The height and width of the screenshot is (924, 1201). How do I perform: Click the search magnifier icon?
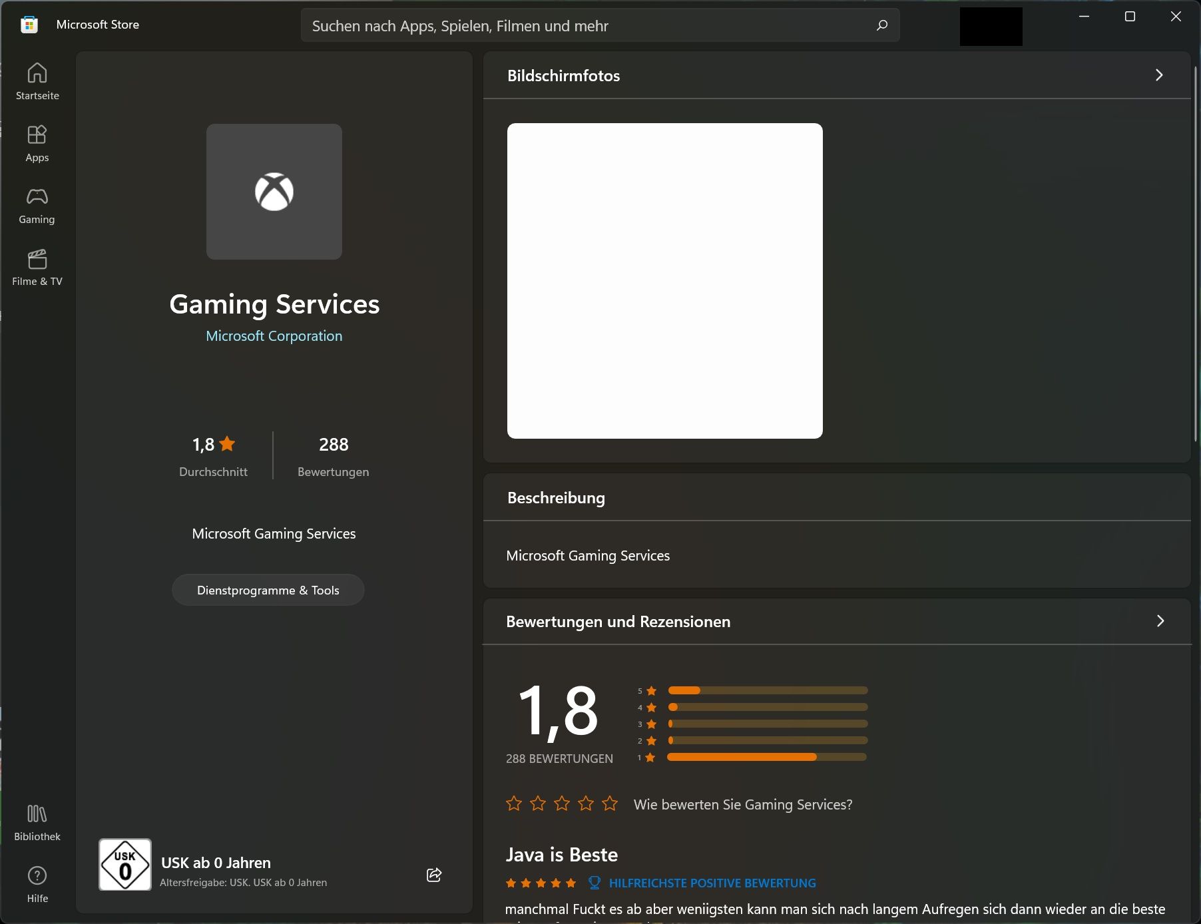[882, 25]
